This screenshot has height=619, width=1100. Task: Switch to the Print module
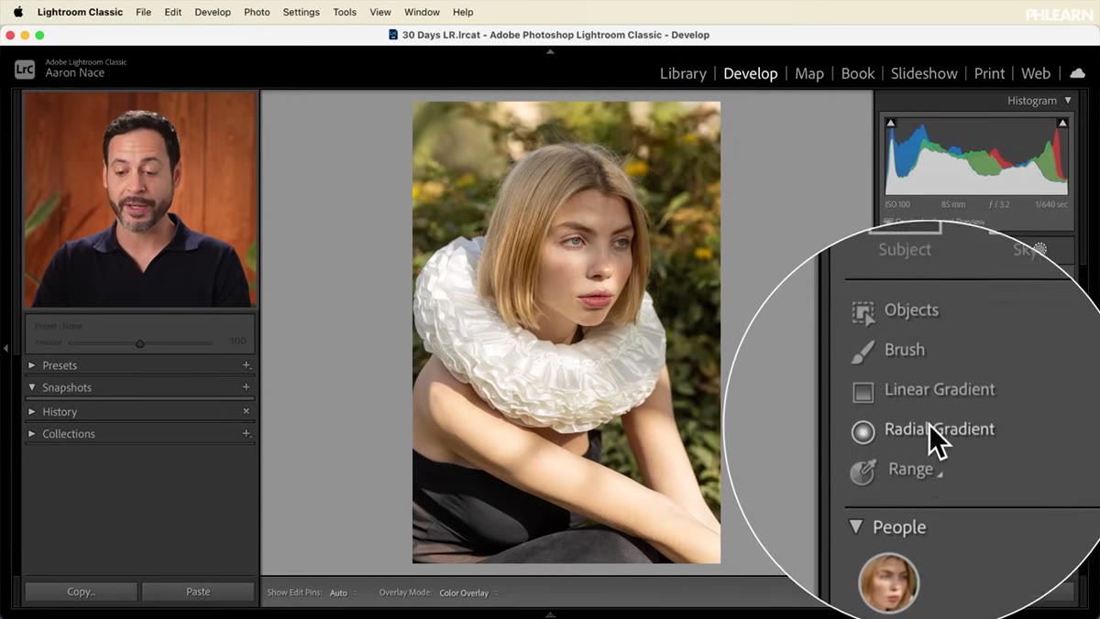(989, 73)
